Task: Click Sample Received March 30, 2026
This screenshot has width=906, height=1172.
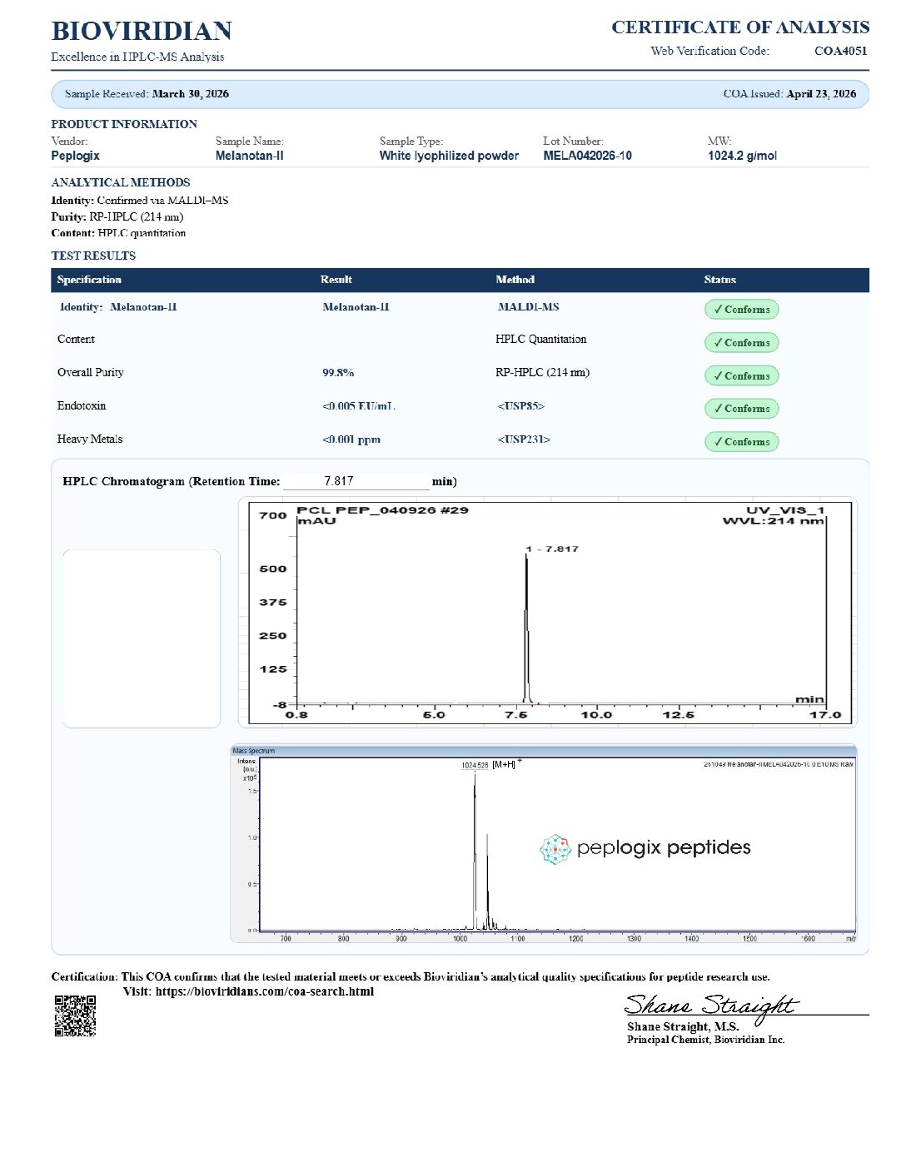Action: 147,94
